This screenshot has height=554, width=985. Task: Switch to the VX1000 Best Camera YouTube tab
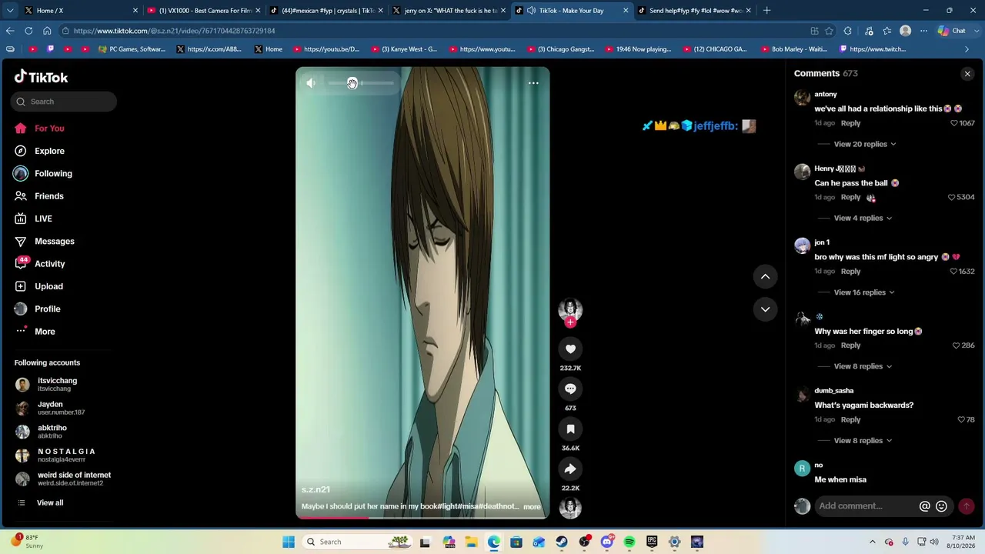pyautogui.click(x=204, y=11)
